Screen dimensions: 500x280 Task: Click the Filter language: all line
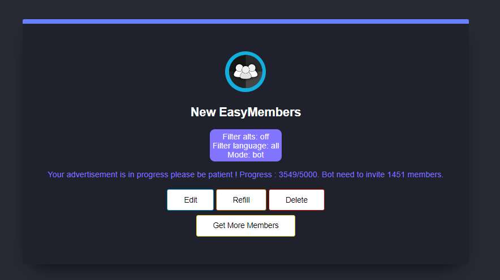click(x=245, y=146)
